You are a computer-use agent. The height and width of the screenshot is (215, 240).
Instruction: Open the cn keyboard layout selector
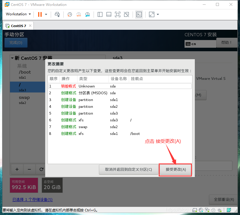200,44
